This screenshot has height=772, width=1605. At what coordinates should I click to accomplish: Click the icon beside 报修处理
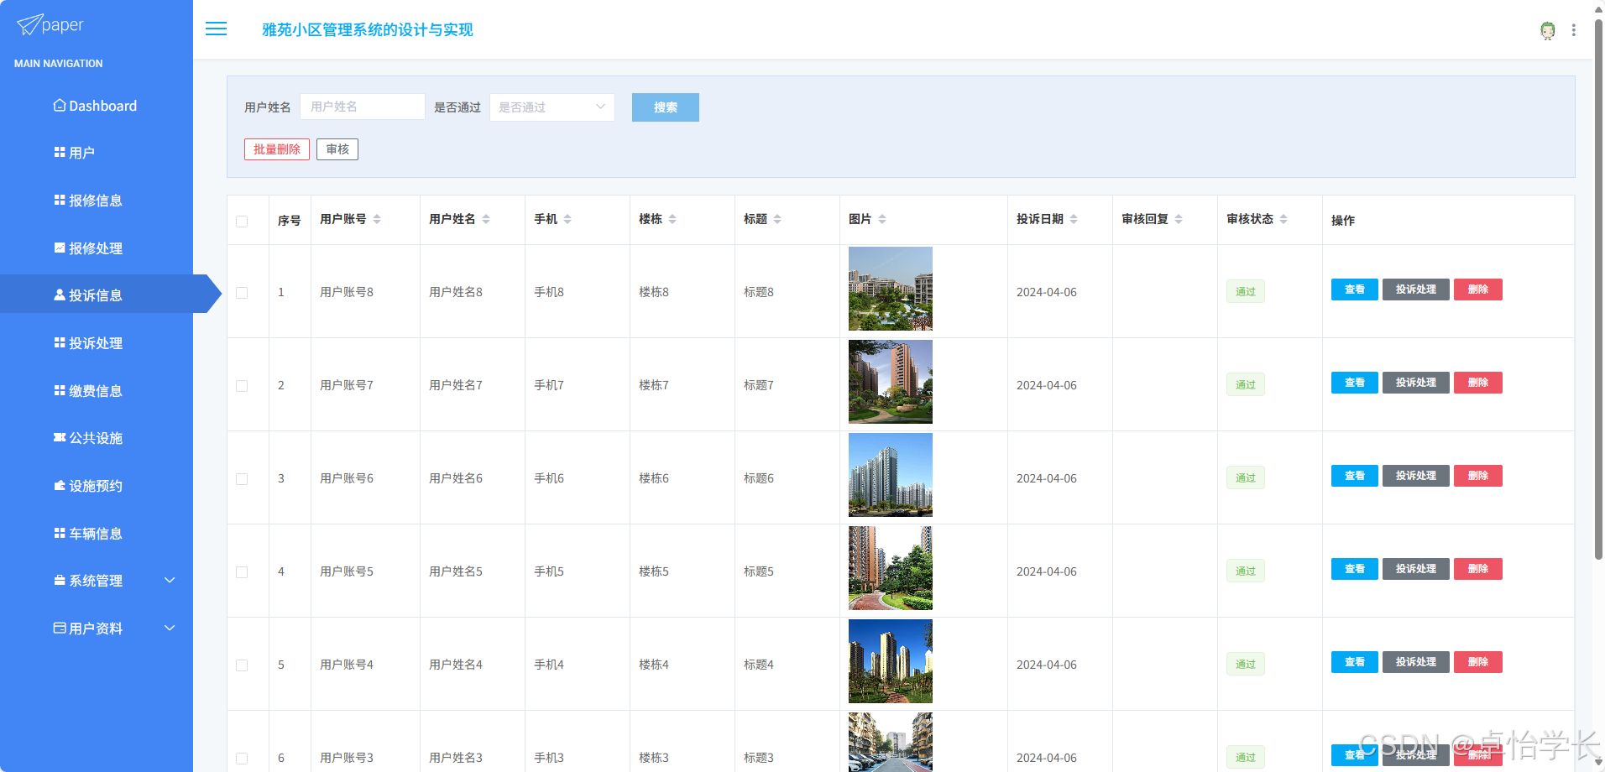[x=60, y=248]
